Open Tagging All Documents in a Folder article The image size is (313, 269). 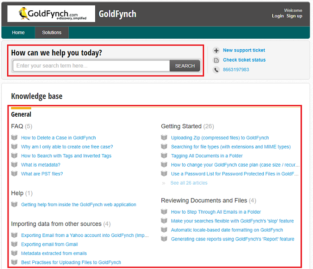click(x=207, y=156)
